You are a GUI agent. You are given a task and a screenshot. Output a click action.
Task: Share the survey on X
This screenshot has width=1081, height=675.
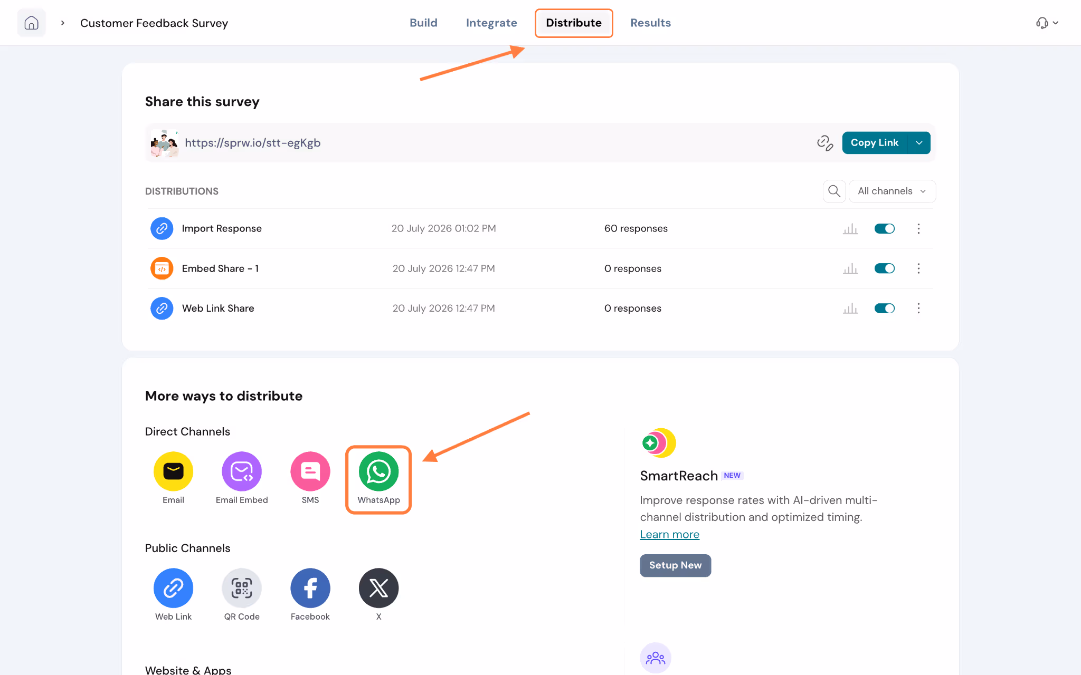coord(378,594)
